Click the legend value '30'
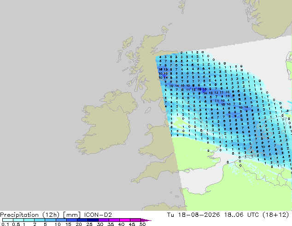Viewport: 292px width, 226px height. point(100,224)
